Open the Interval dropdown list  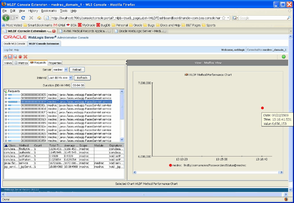60,78
